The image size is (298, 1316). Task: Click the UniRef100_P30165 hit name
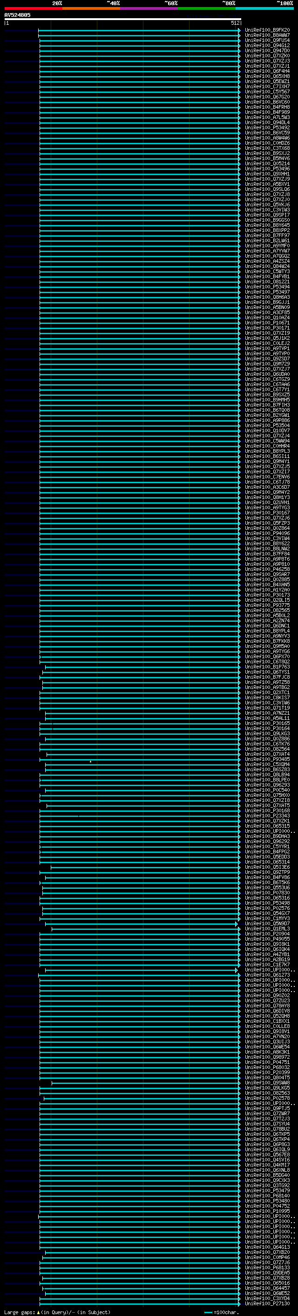(267, 723)
